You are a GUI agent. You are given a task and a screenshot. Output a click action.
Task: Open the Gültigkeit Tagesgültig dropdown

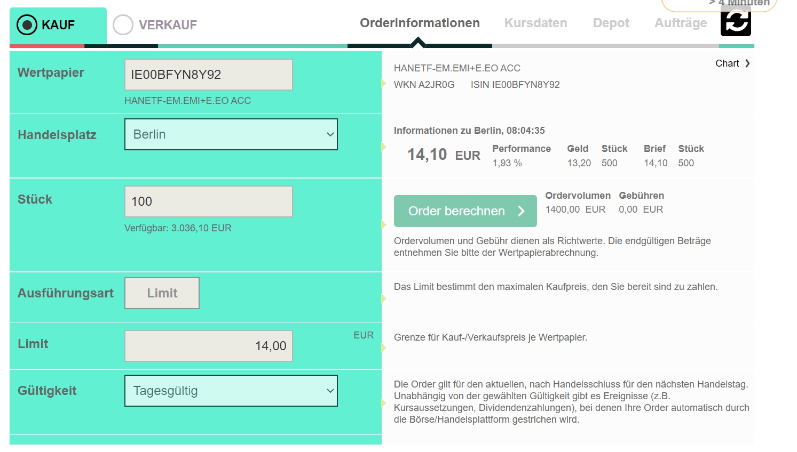pyautogui.click(x=231, y=391)
